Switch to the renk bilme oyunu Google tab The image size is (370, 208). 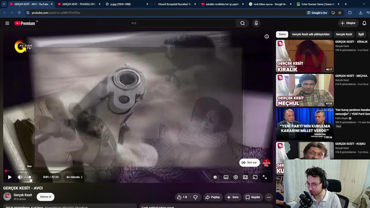coord(270,4)
